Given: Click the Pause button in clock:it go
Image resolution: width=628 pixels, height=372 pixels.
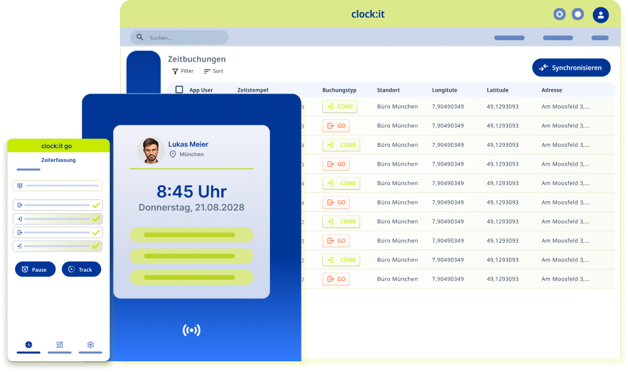Looking at the screenshot, I should (35, 269).
